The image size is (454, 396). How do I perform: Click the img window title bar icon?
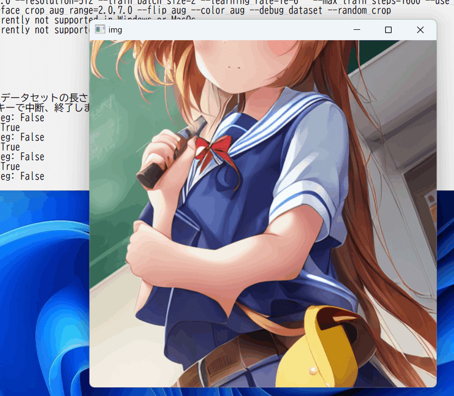(x=100, y=29)
